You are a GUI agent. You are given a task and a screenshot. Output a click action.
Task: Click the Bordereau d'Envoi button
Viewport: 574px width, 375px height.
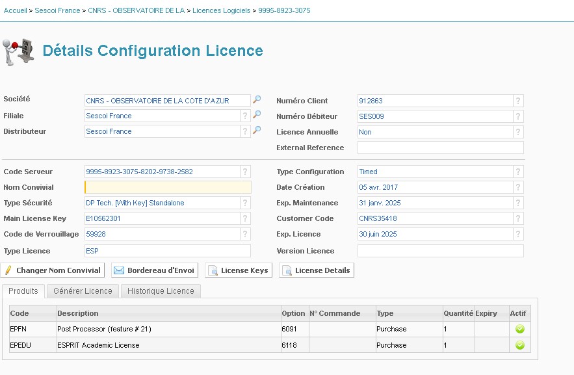click(155, 270)
